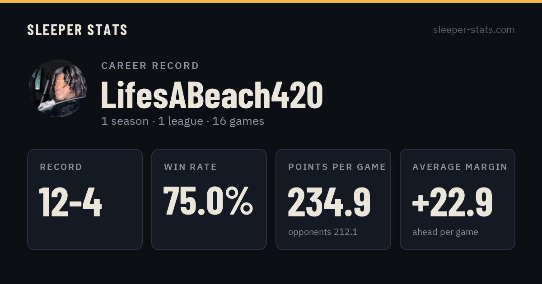Select the LifesABeach420 username heading
The height and width of the screenshot is (284, 542).
(212, 95)
